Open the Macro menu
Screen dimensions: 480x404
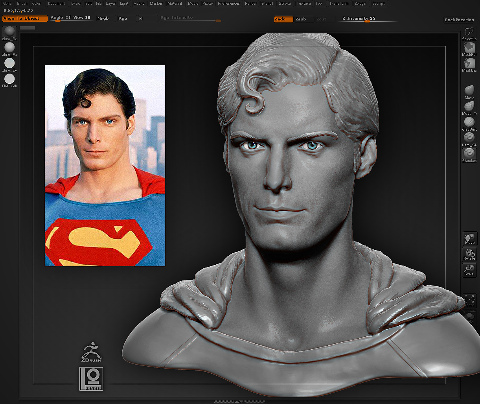(x=139, y=4)
